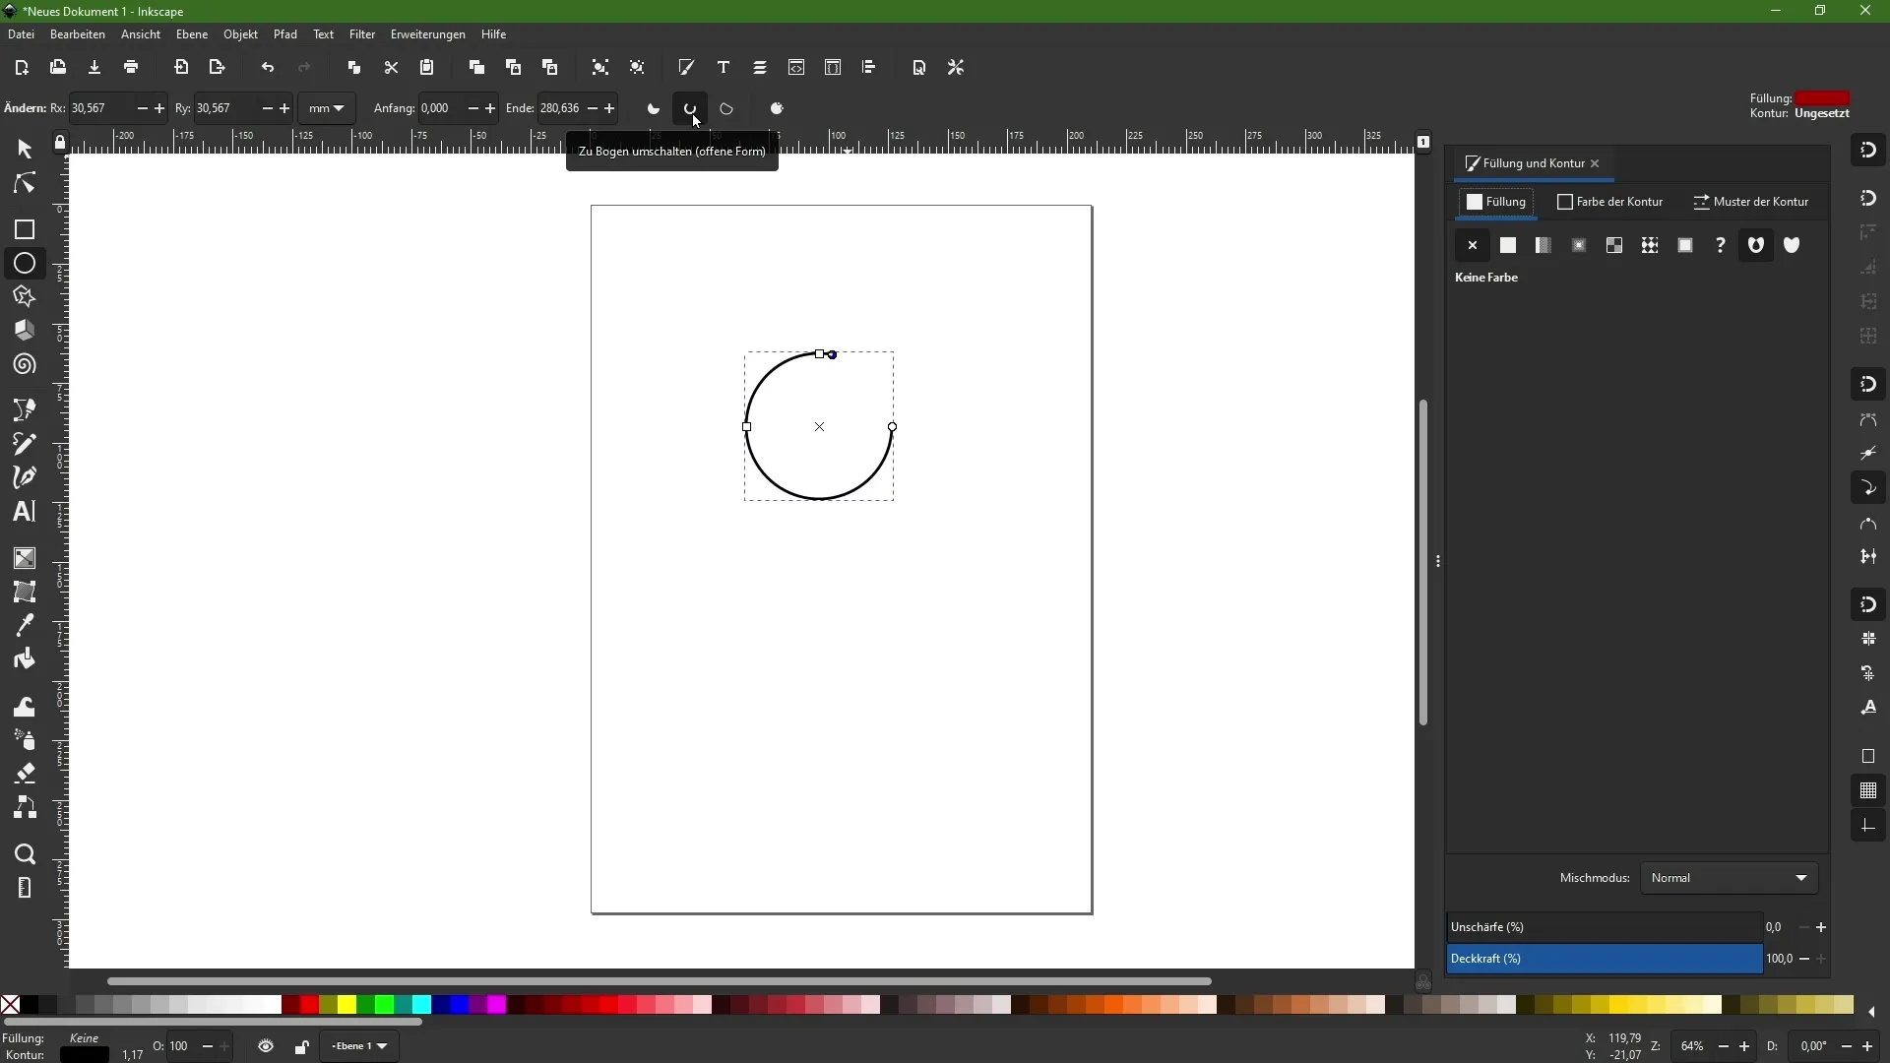Select the arc/open shape toggle button
This screenshot has height=1063, width=1890.
pyautogui.click(x=689, y=107)
